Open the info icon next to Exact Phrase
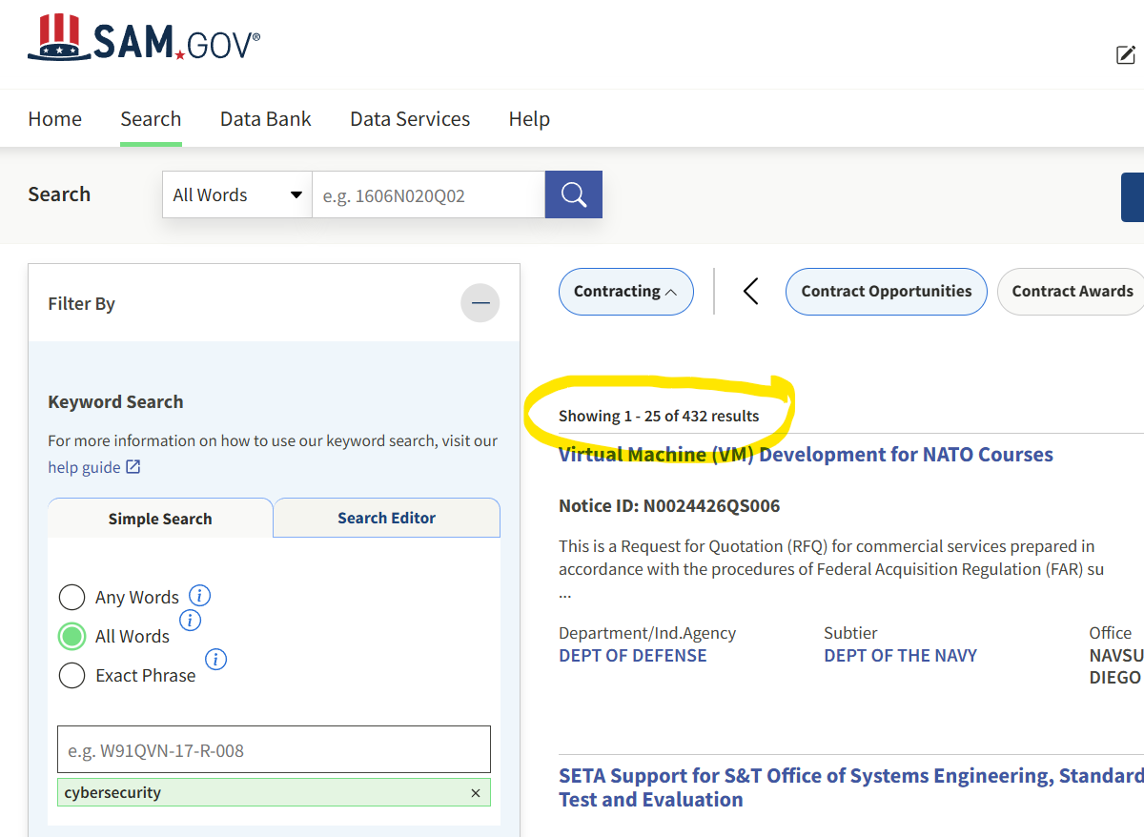1144x837 pixels. click(x=215, y=659)
